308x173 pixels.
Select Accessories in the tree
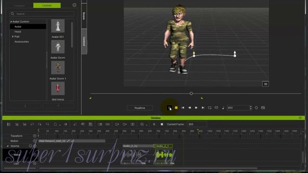click(22, 42)
